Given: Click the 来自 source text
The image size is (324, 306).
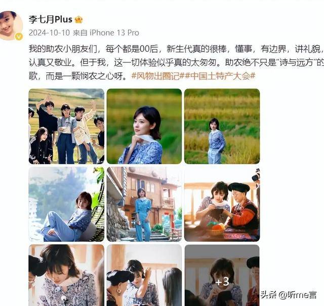Looking at the screenshot, I should click(80, 32).
